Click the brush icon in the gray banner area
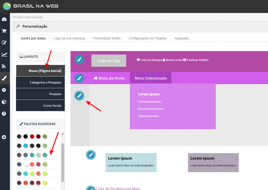268x190 pixels. [79, 96]
